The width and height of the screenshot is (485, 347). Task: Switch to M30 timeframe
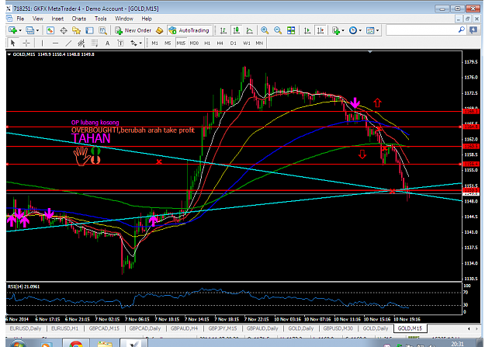pos(194,43)
